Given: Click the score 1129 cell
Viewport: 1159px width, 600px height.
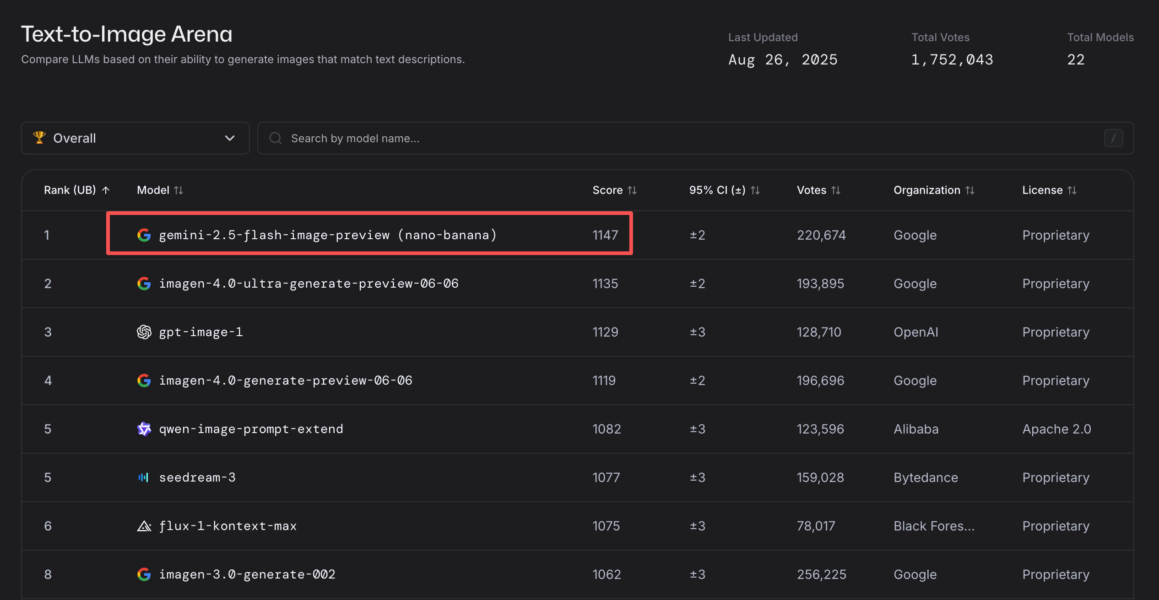Looking at the screenshot, I should pos(605,332).
